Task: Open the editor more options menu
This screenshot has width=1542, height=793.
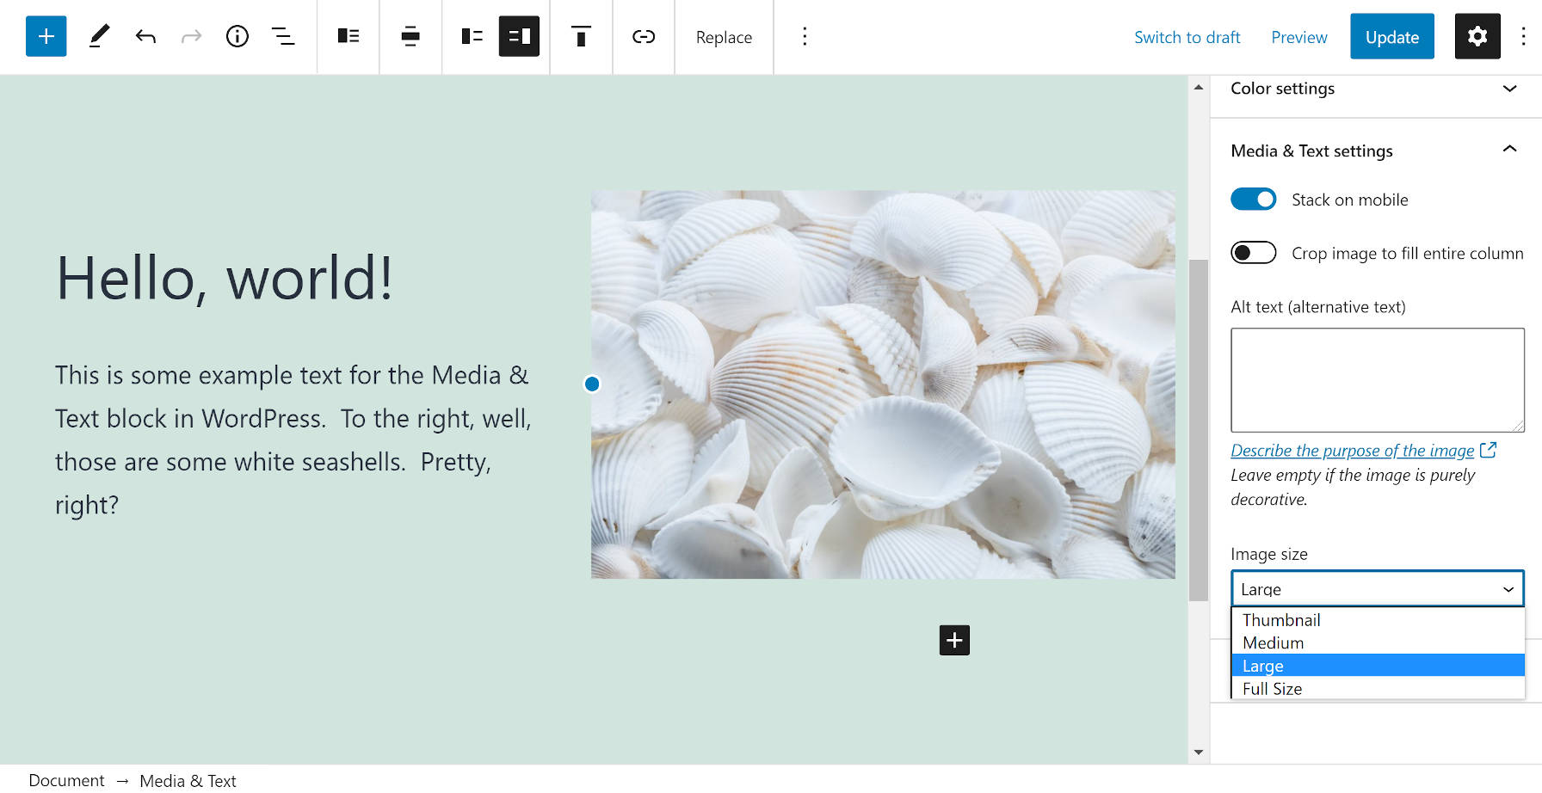Action: click(x=1522, y=36)
